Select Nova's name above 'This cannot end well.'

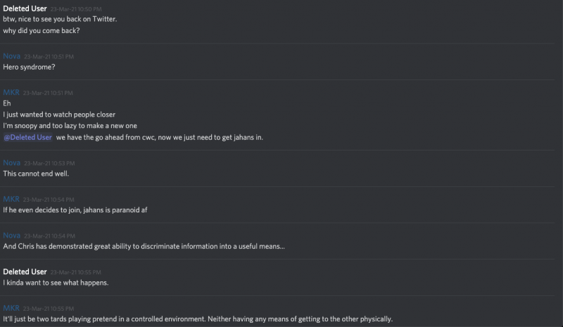[x=11, y=162]
